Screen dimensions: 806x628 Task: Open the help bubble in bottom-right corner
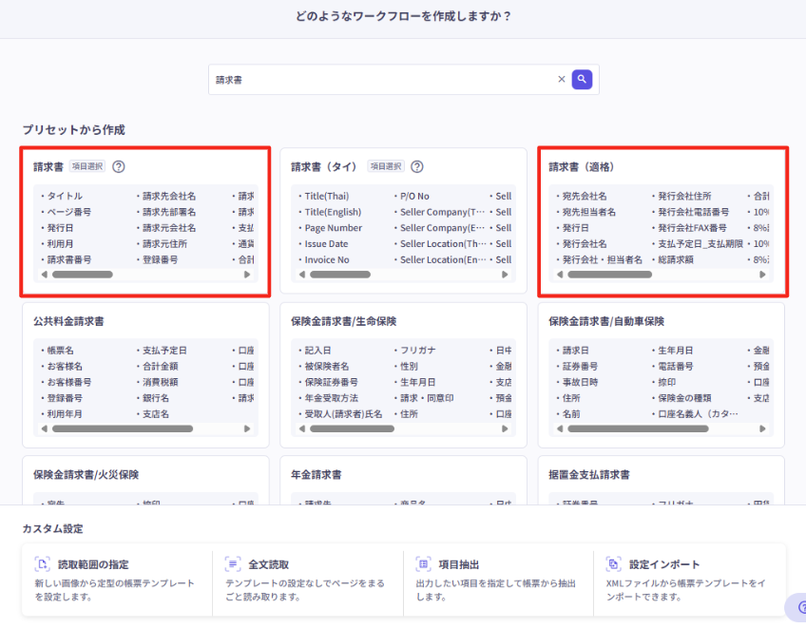pyautogui.click(x=796, y=608)
